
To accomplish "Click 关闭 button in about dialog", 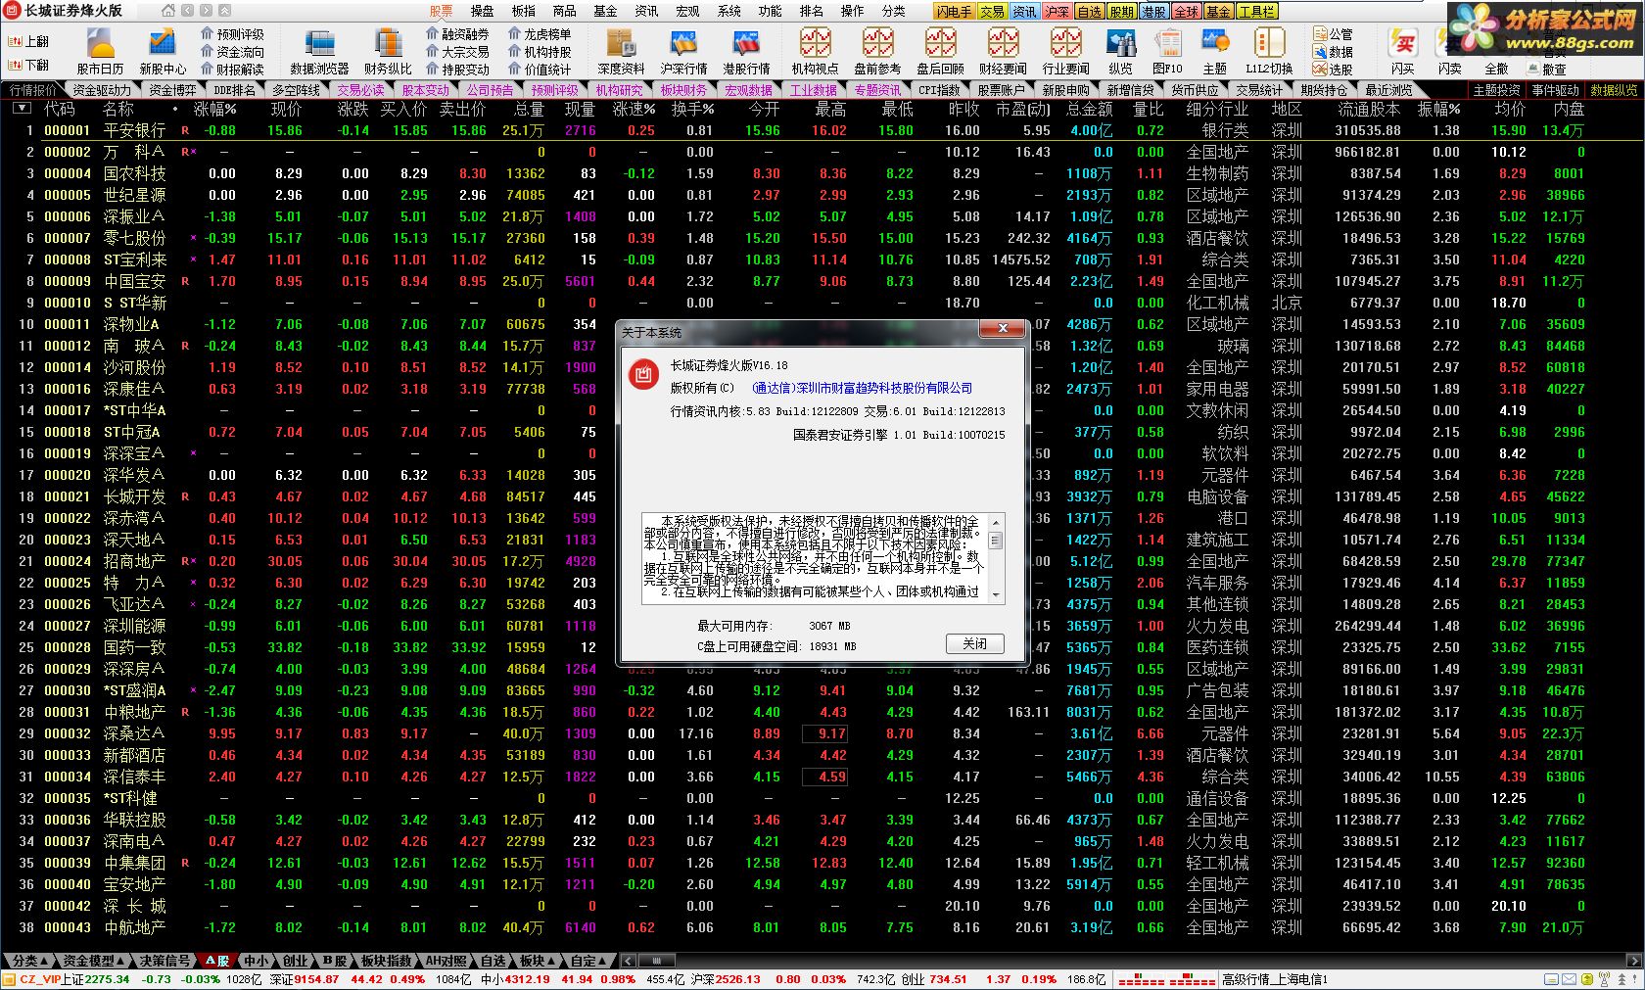I will (975, 643).
